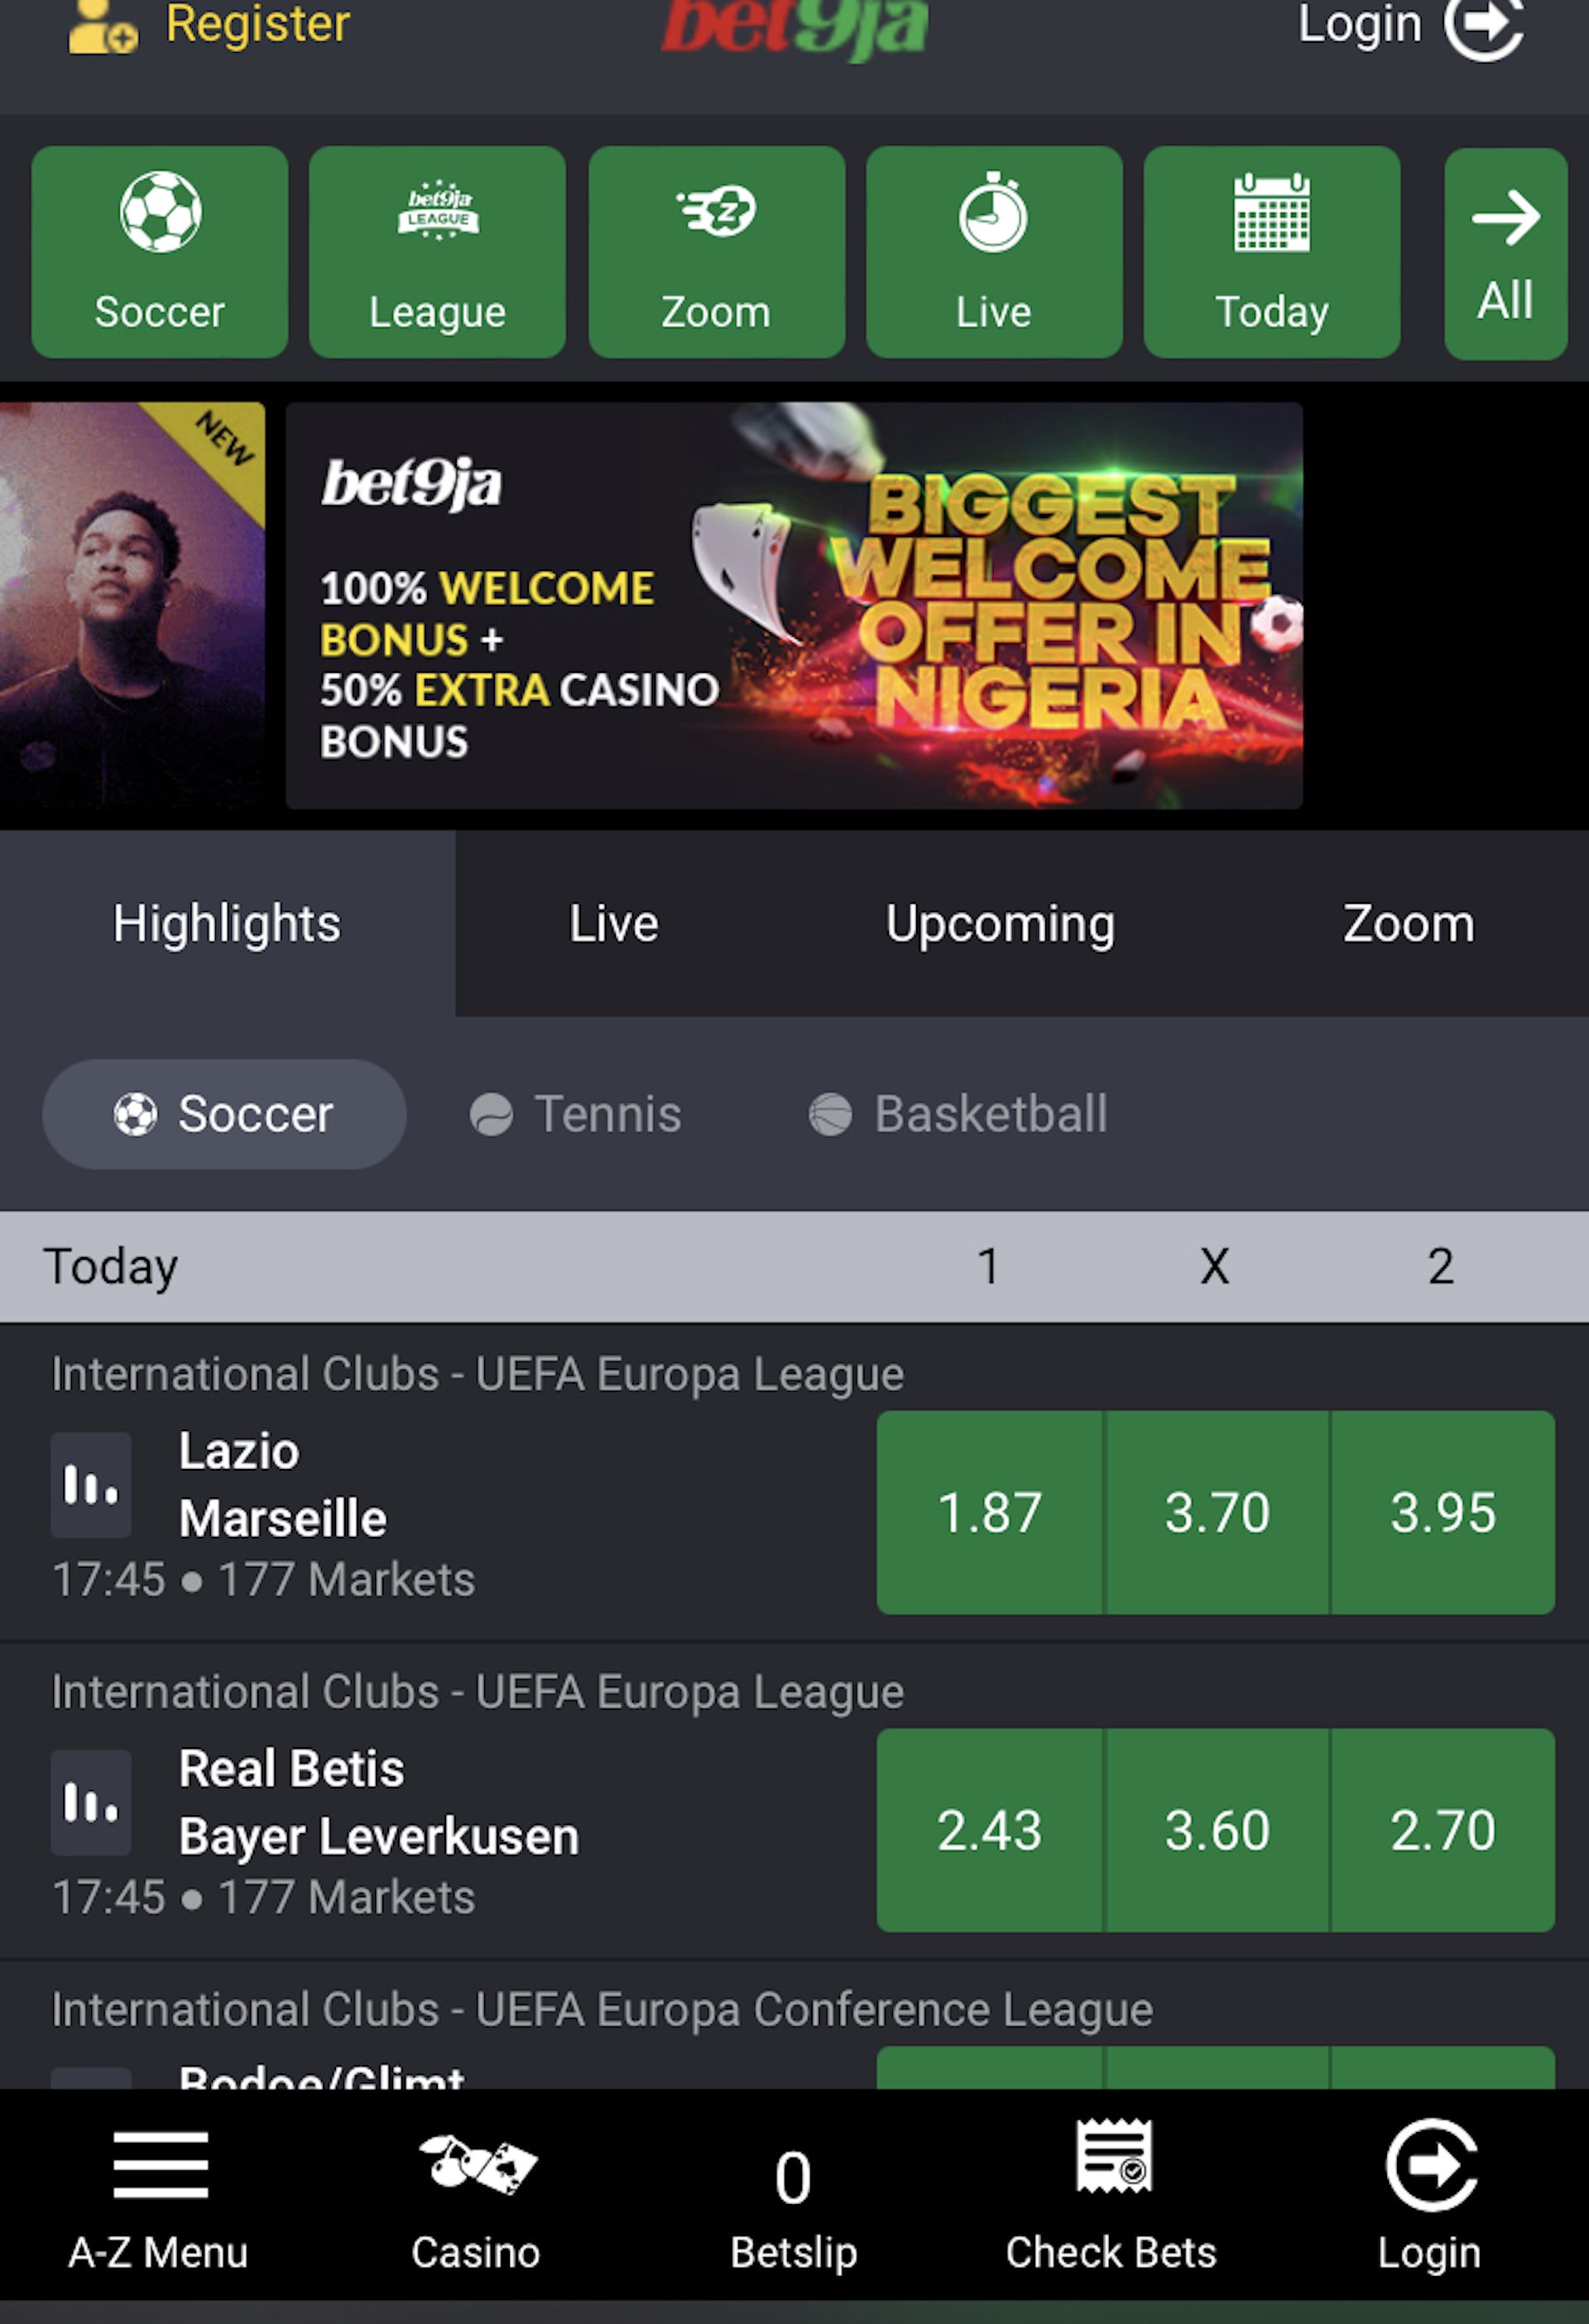The image size is (1589, 2324).
Task: Open the Soccer category tile
Action: pyautogui.click(x=160, y=252)
